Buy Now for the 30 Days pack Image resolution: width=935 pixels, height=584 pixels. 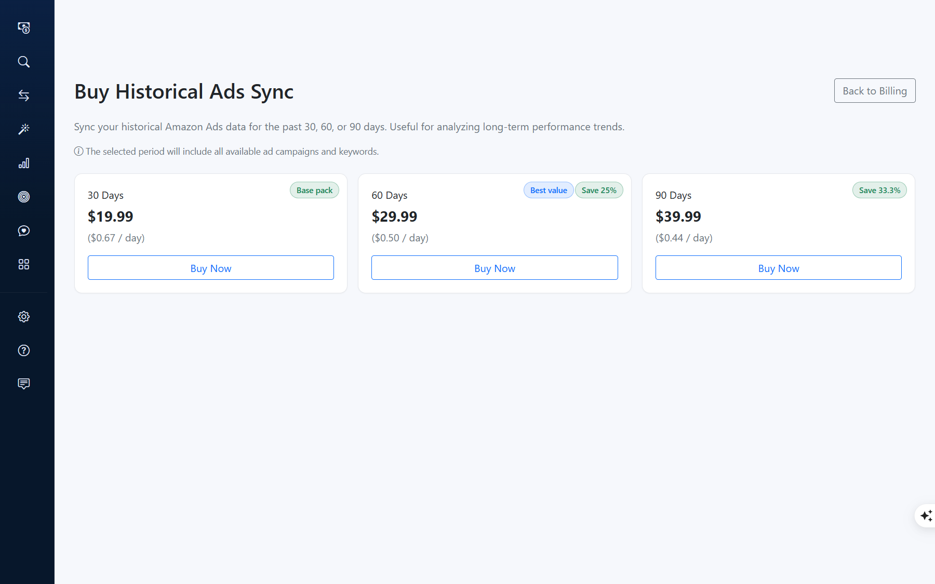pos(211,268)
